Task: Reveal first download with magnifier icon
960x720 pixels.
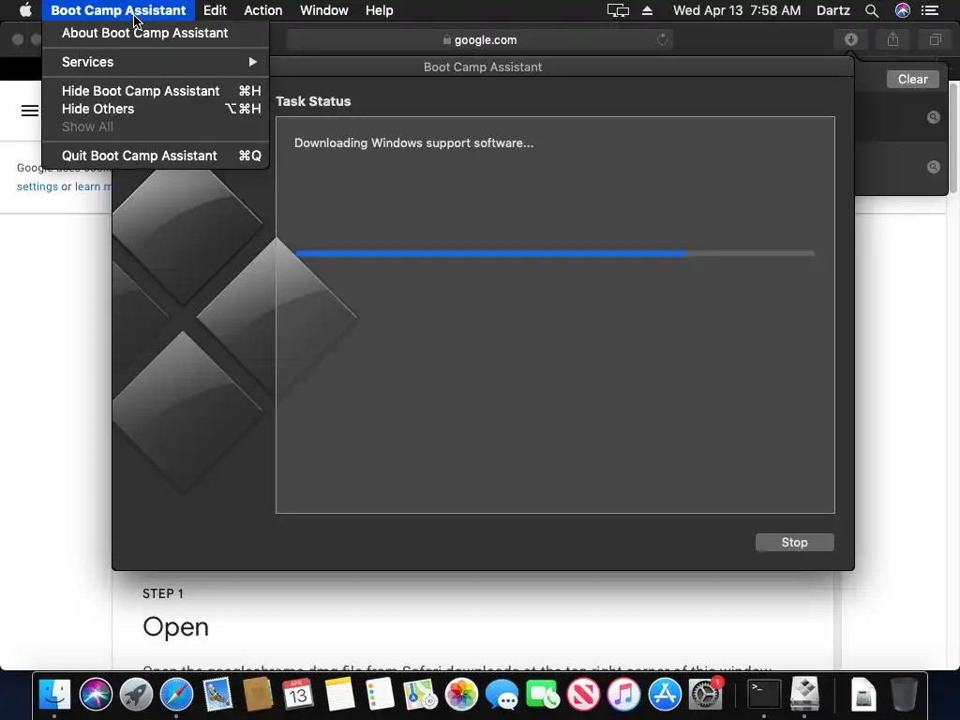Action: point(933,117)
